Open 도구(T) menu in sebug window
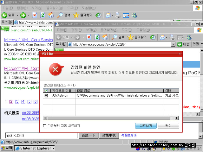This screenshot has height=152, width=203. (x=127, y=30)
